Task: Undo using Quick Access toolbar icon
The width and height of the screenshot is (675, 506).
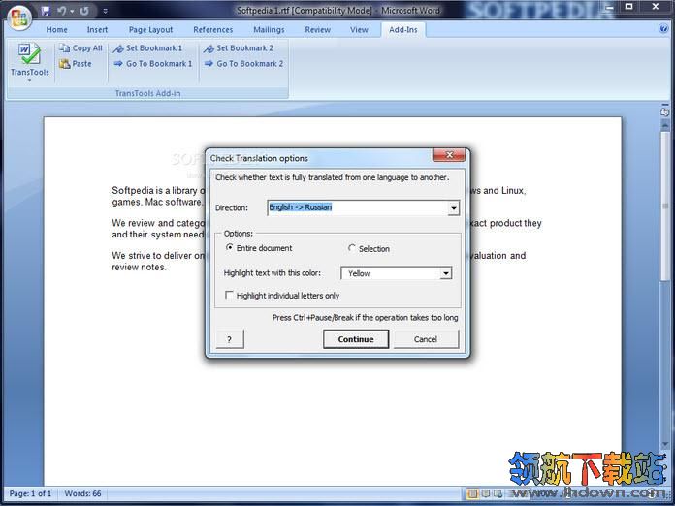Action: click(x=62, y=11)
